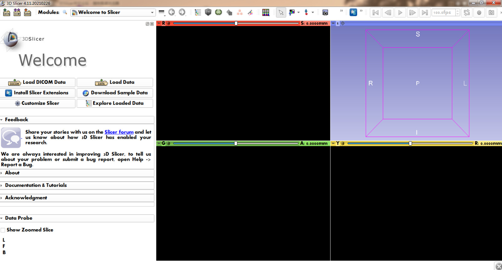
Task: Center the yellow slice view with crosshair icon
Action: pos(343,143)
